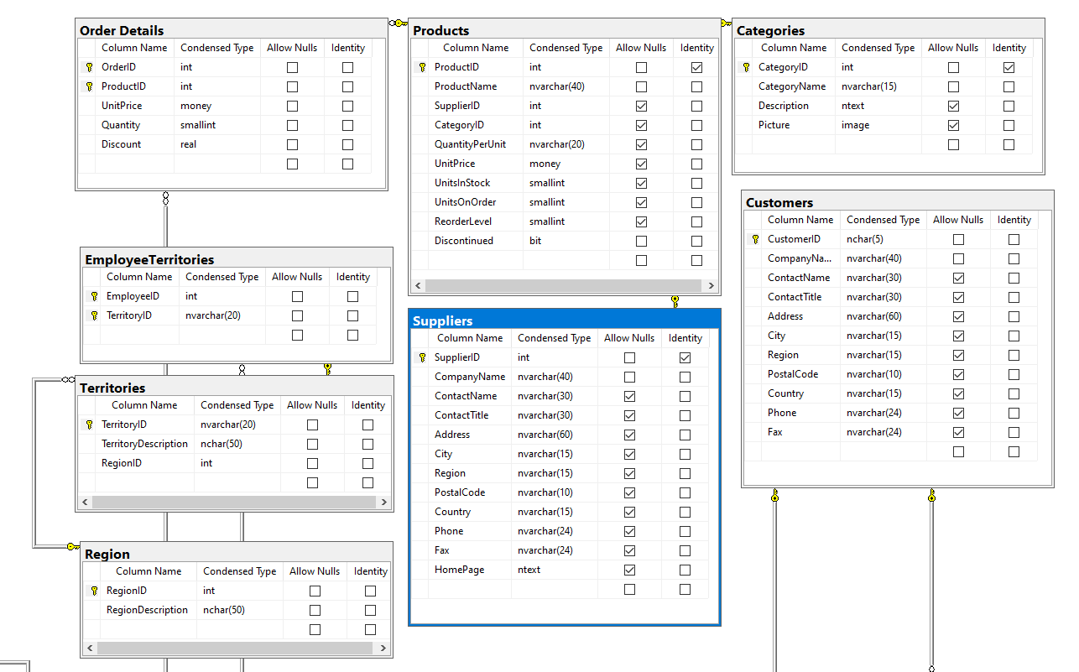Uncheck Allow Nulls for ContactName in Customers
The height and width of the screenshot is (672, 1079).
point(958,277)
